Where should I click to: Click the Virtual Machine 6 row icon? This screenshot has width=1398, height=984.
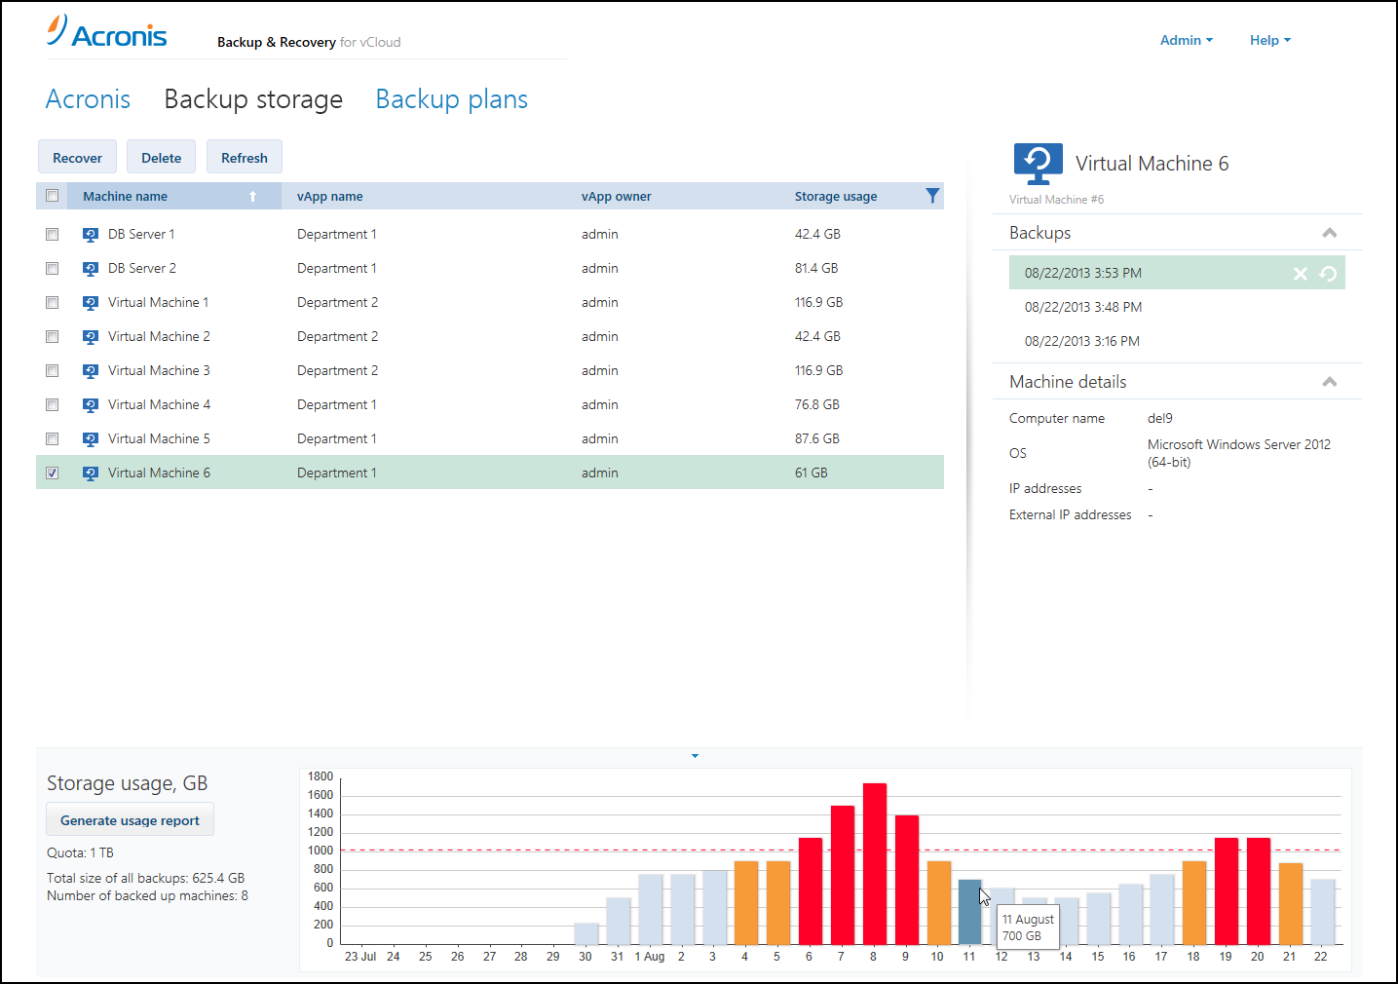(x=91, y=473)
